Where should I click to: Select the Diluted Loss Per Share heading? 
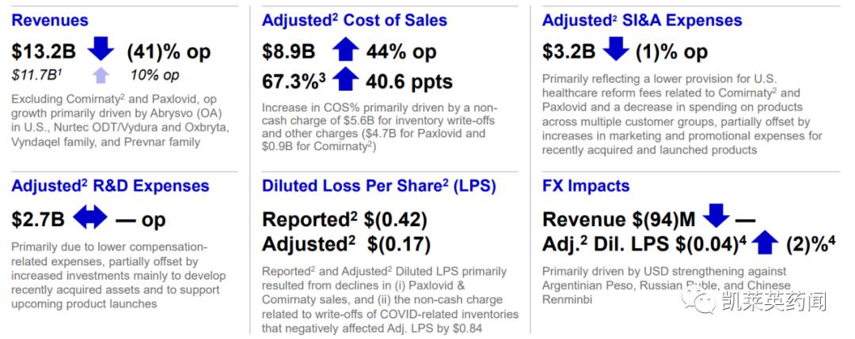(379, 186)
